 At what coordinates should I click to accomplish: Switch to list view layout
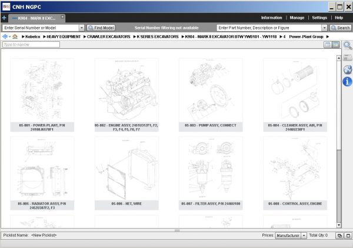point(328,45)
